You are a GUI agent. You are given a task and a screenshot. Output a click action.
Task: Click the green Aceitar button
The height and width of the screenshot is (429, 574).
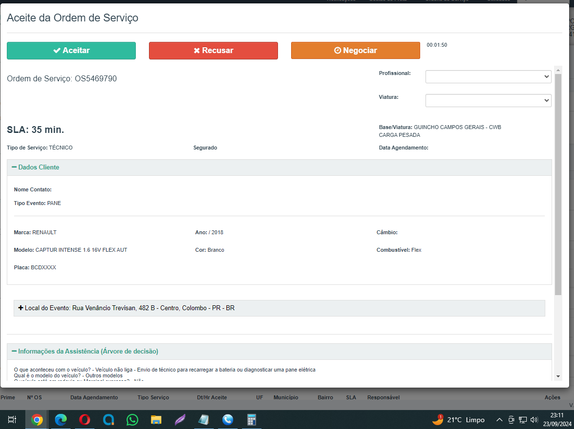[x=71, y=51]
